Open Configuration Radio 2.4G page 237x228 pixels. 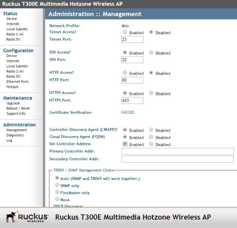[15, 71]
